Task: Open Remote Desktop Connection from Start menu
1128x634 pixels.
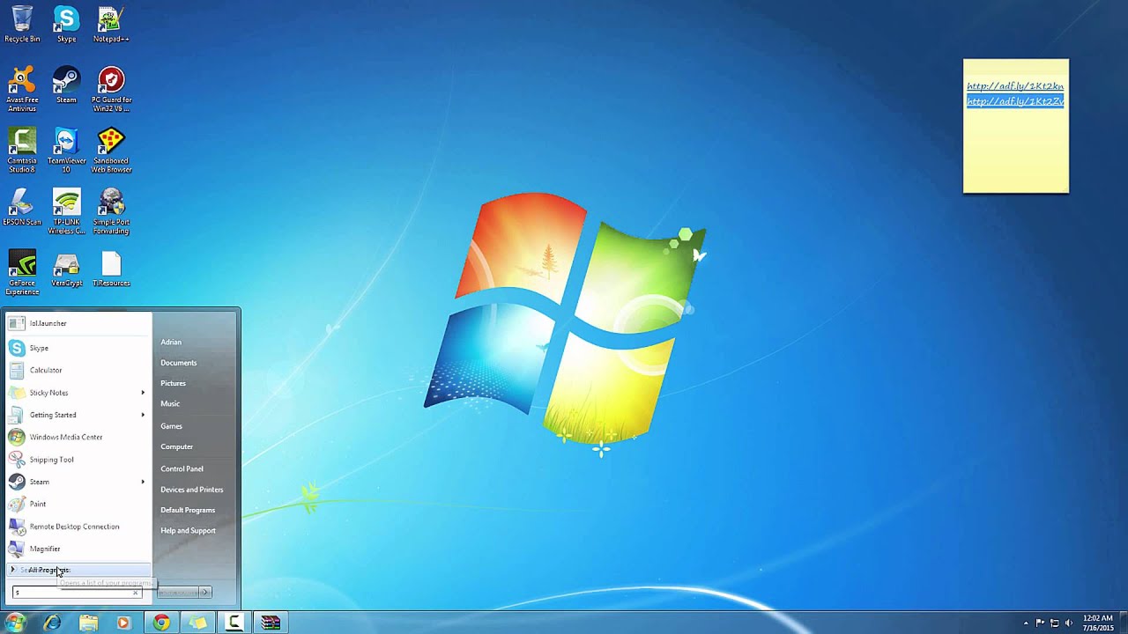Action: 78,527
